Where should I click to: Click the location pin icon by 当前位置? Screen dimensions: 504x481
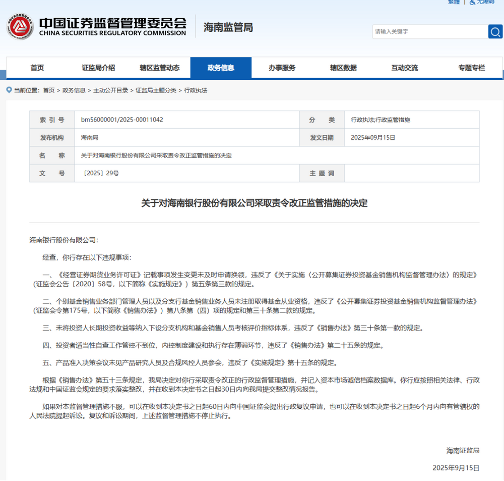coord(9,90)
